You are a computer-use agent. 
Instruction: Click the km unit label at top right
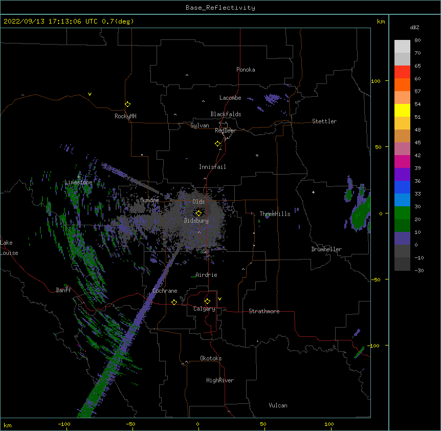click(381, 21)
